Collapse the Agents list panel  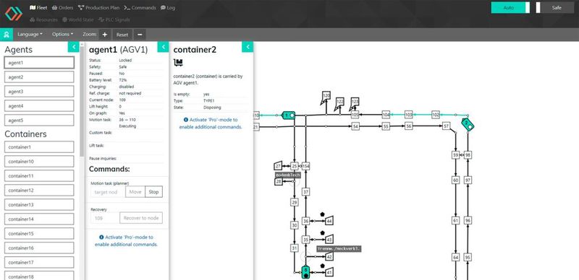coord(74,47)
